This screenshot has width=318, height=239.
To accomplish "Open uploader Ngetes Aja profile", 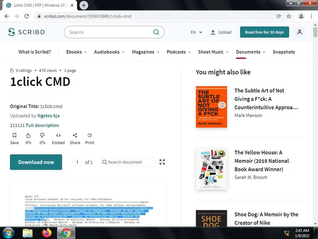I will click(48, 116).
